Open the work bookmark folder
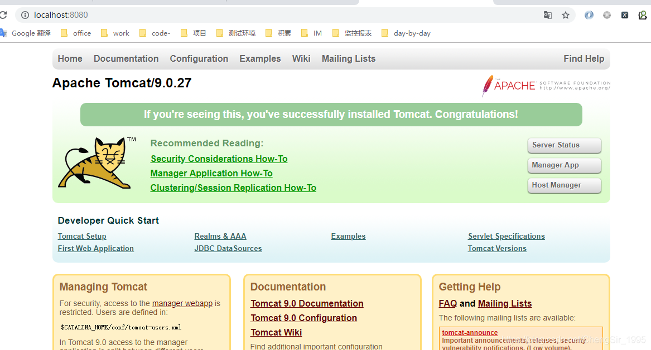Image resolution: width=651 pixels, height=350 pixels. tap(115, 33)
